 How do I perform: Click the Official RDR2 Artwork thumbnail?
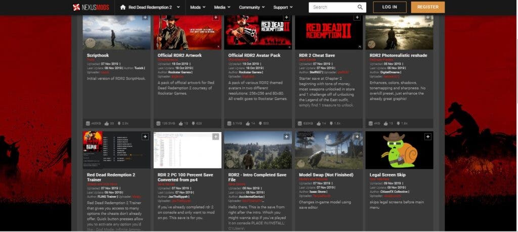point(187,32)
